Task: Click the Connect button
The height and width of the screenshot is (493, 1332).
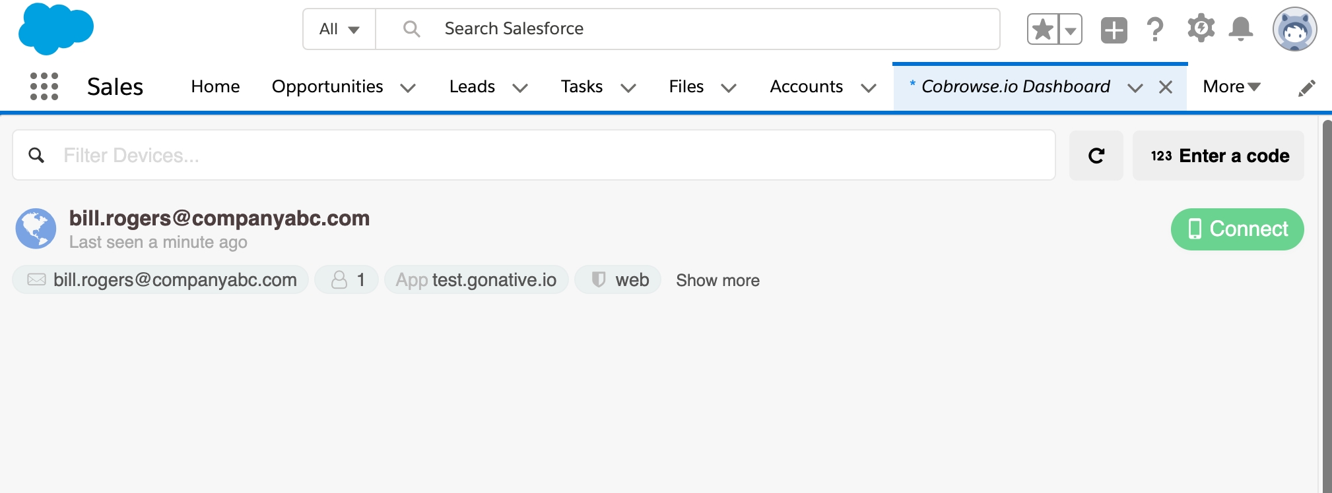Action: [1238, 229]
